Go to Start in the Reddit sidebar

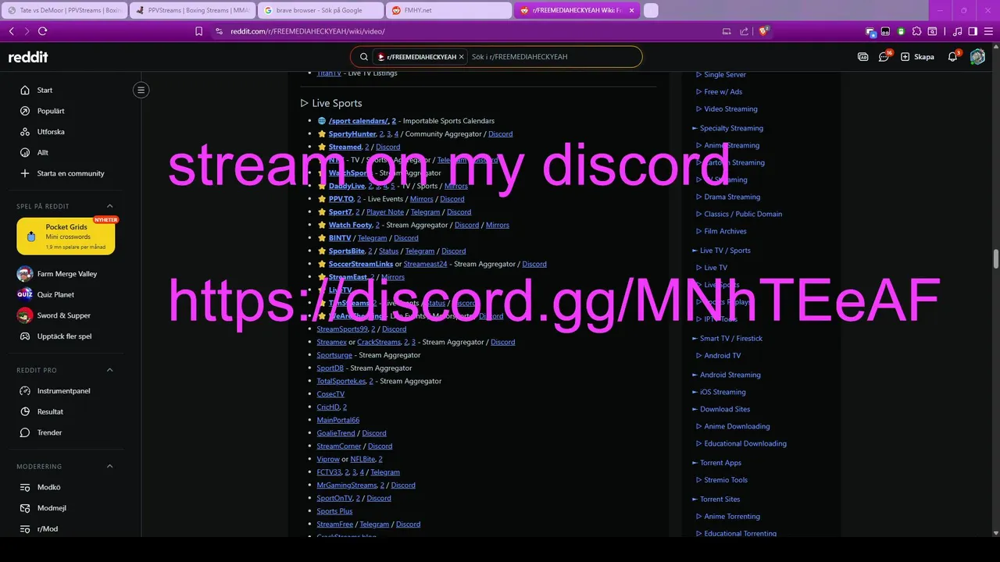pos(45,91)
